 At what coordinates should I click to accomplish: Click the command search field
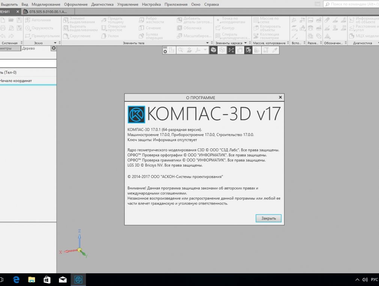351,4
